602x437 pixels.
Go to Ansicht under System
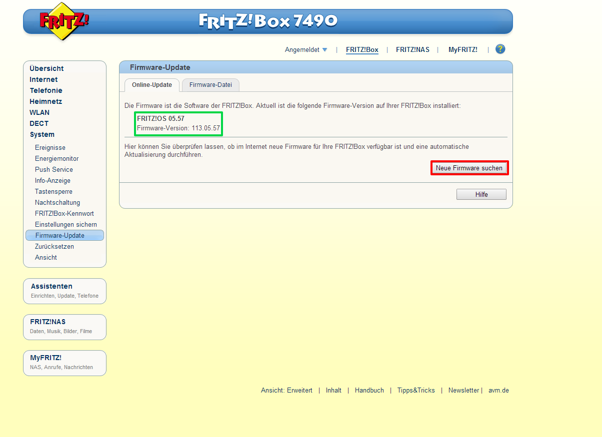coord(46,257)
